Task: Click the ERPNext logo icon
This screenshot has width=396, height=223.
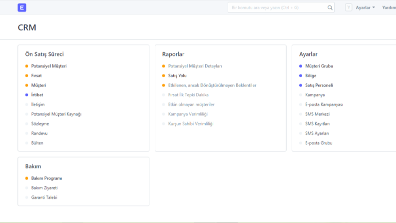Action: tap(22, 7)
